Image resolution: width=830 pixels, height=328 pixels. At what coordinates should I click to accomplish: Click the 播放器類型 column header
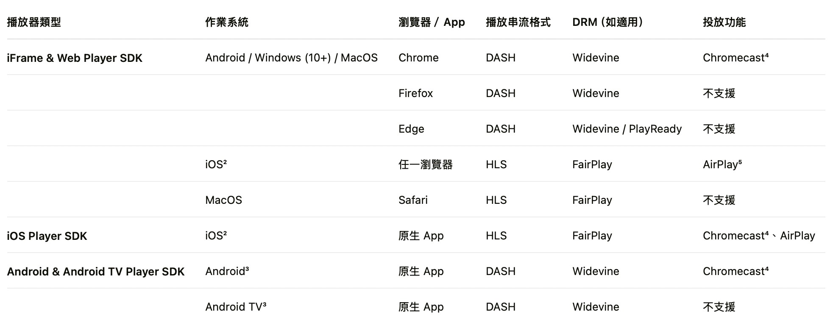point(34,22)
